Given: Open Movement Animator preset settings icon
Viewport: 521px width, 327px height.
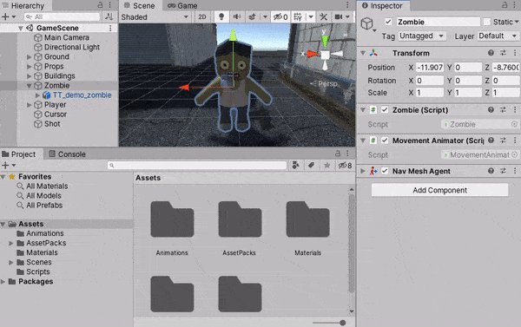Looking at the screenshot, I should [503, 141].
